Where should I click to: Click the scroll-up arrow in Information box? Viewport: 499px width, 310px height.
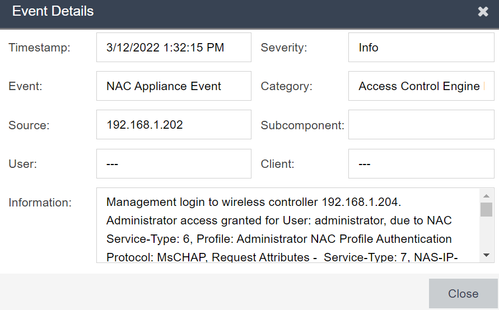486,196
